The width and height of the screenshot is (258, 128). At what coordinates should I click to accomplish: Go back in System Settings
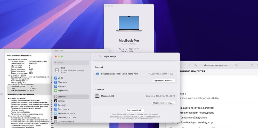click(x=95, y=56)
